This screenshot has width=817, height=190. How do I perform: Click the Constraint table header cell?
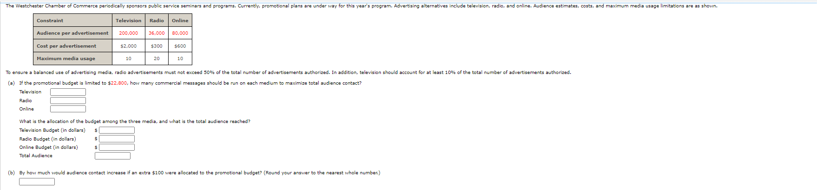click(x=72, y=20)
